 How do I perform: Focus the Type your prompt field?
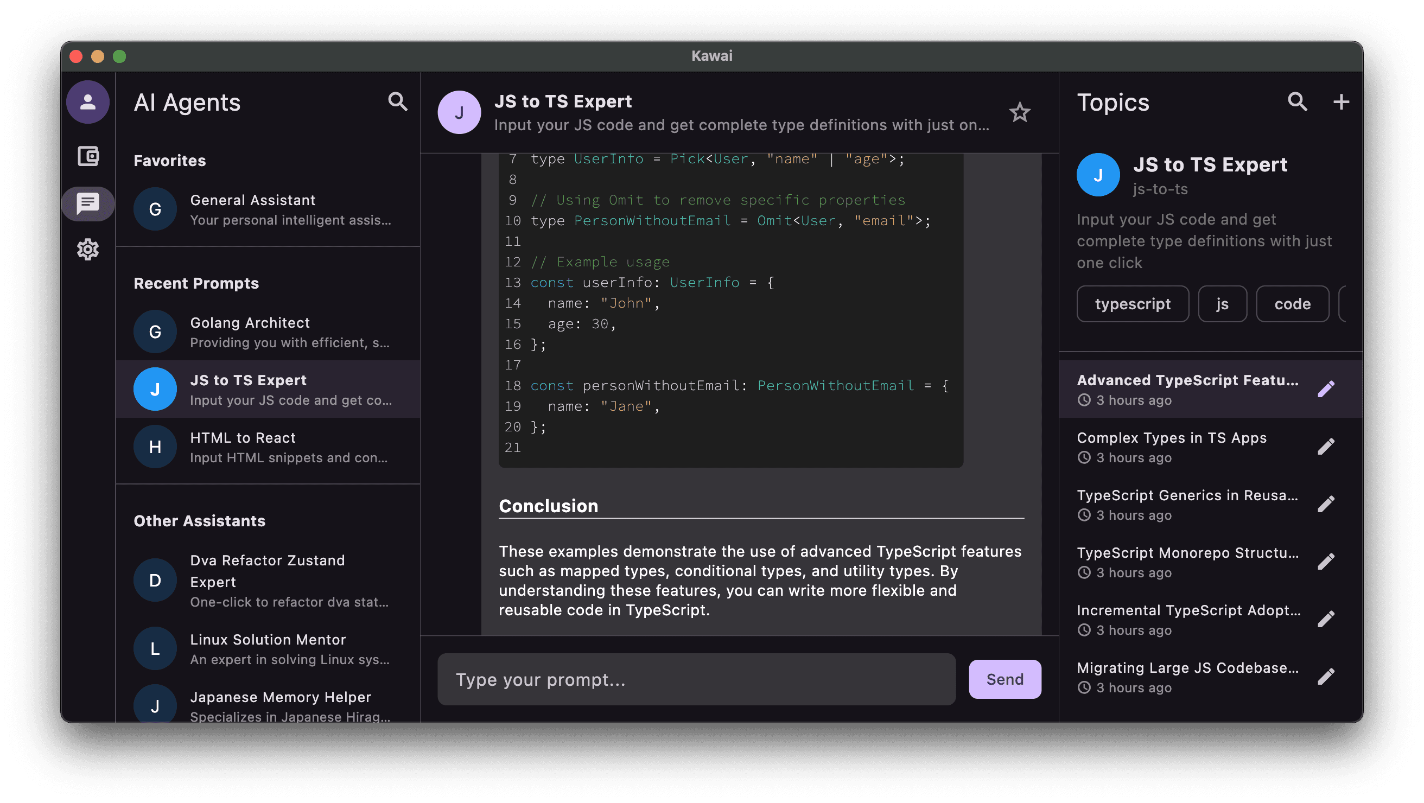tap(696, 679)
